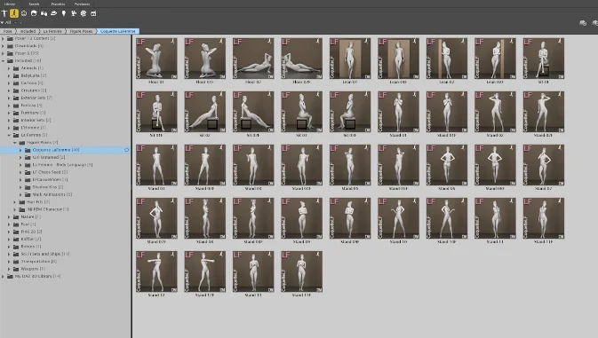Expand the My DAZ 3D Library folder

pyautogui.click(x=3, y=276)
